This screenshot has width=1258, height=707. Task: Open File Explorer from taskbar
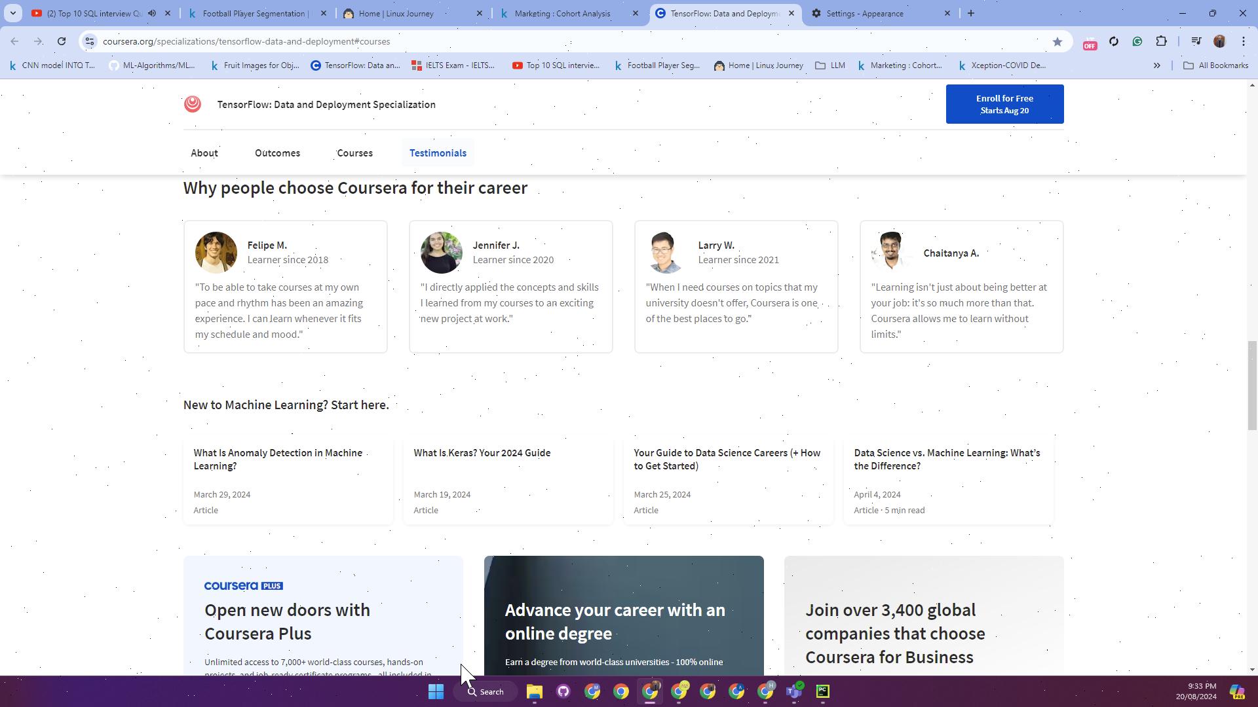point(535,691)
